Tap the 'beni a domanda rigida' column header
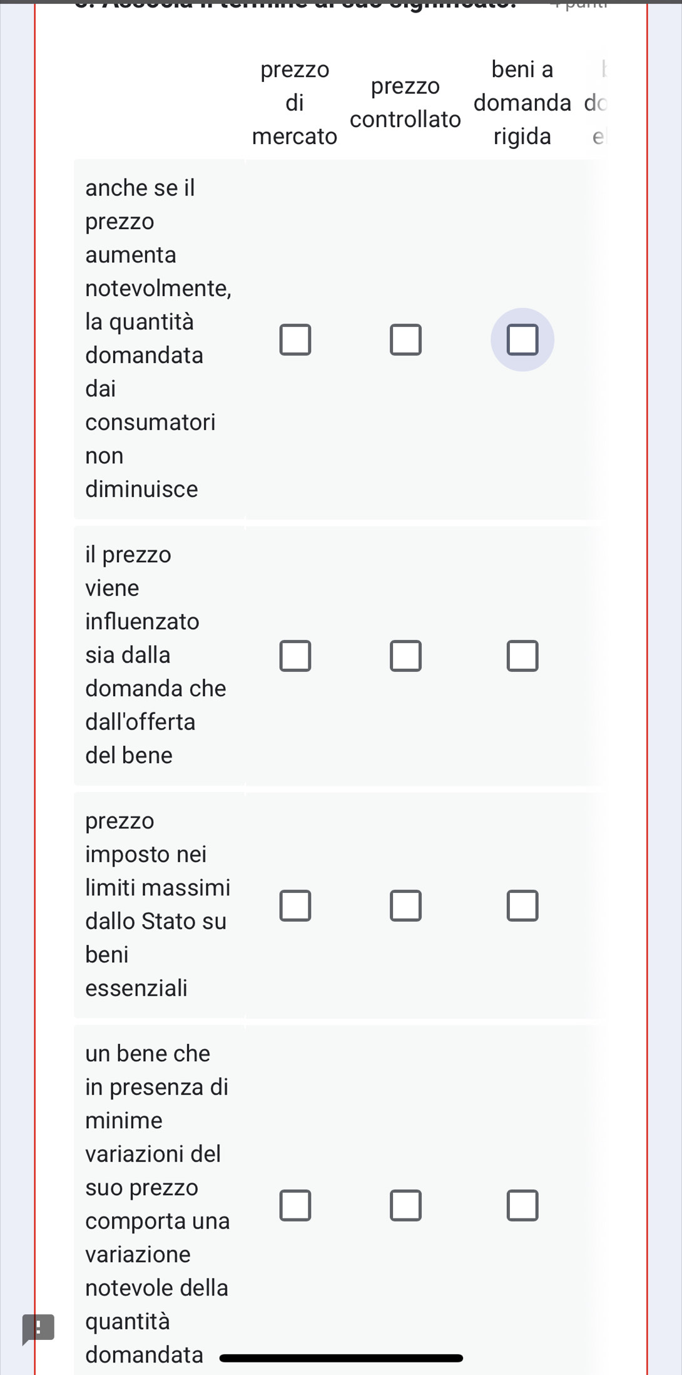The height and width of the screenshot is (1375, 682). coord(522,103)
